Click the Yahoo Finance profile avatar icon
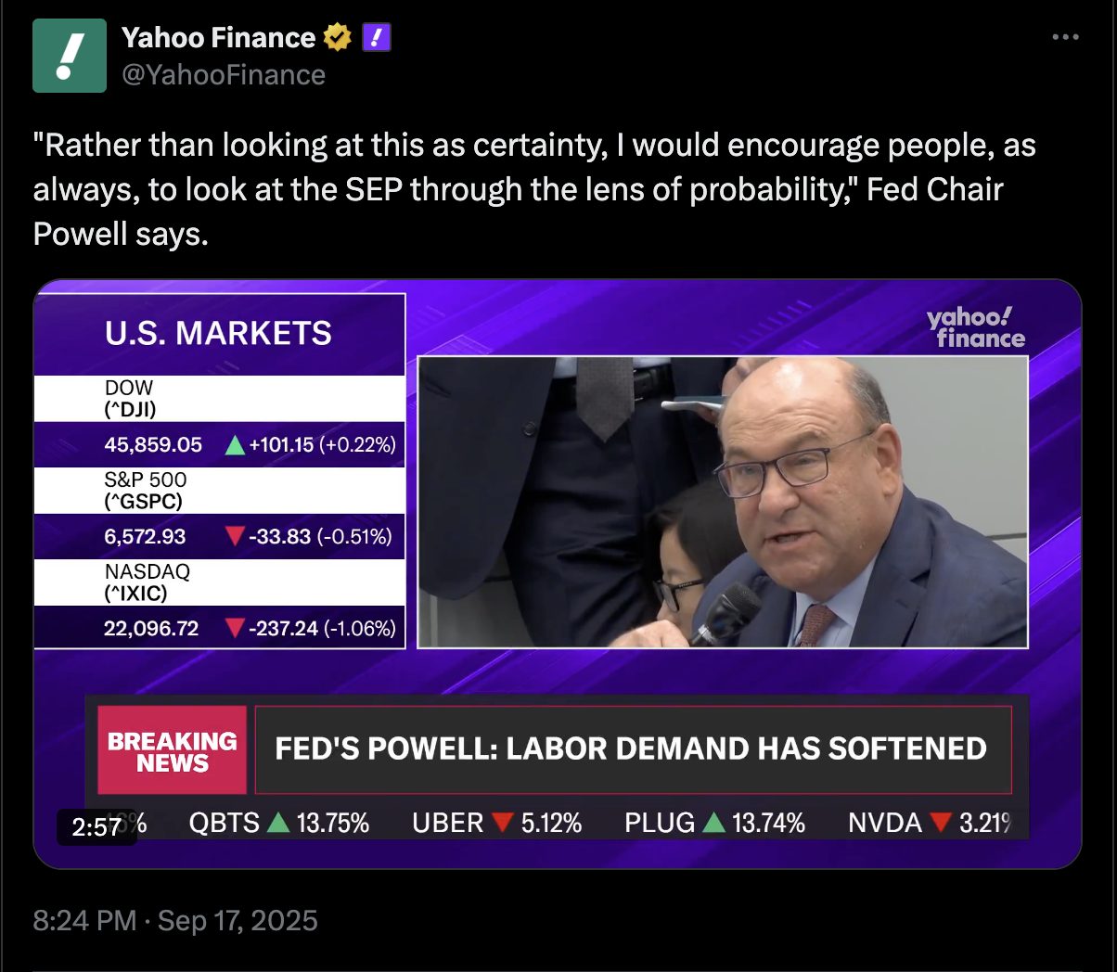 [x=71, y=56]
